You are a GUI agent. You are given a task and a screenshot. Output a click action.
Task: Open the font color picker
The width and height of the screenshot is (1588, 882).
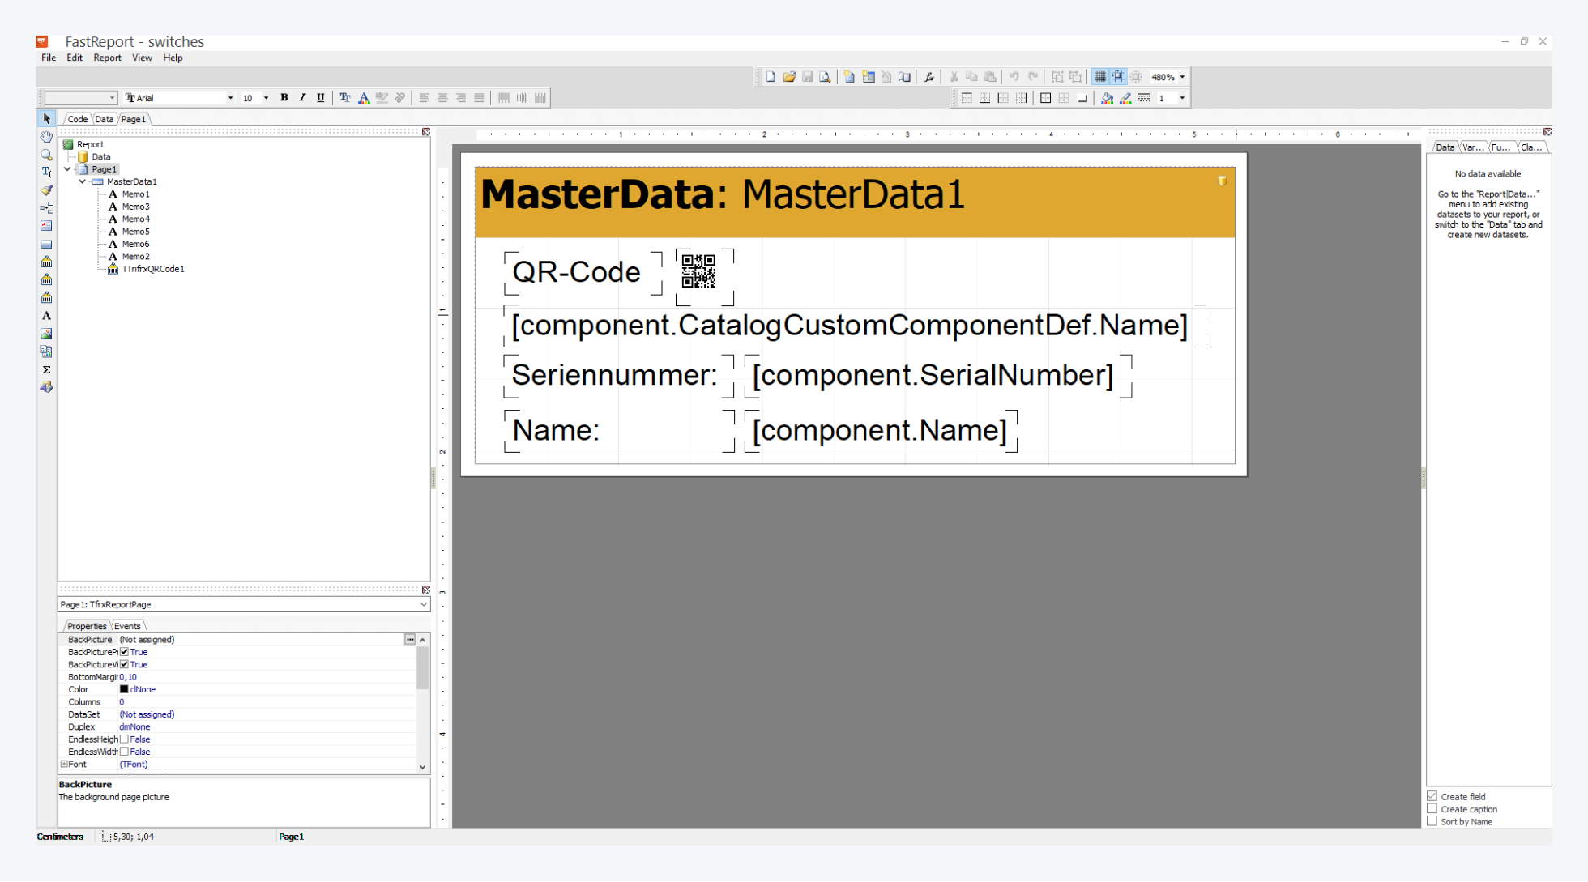364,98
